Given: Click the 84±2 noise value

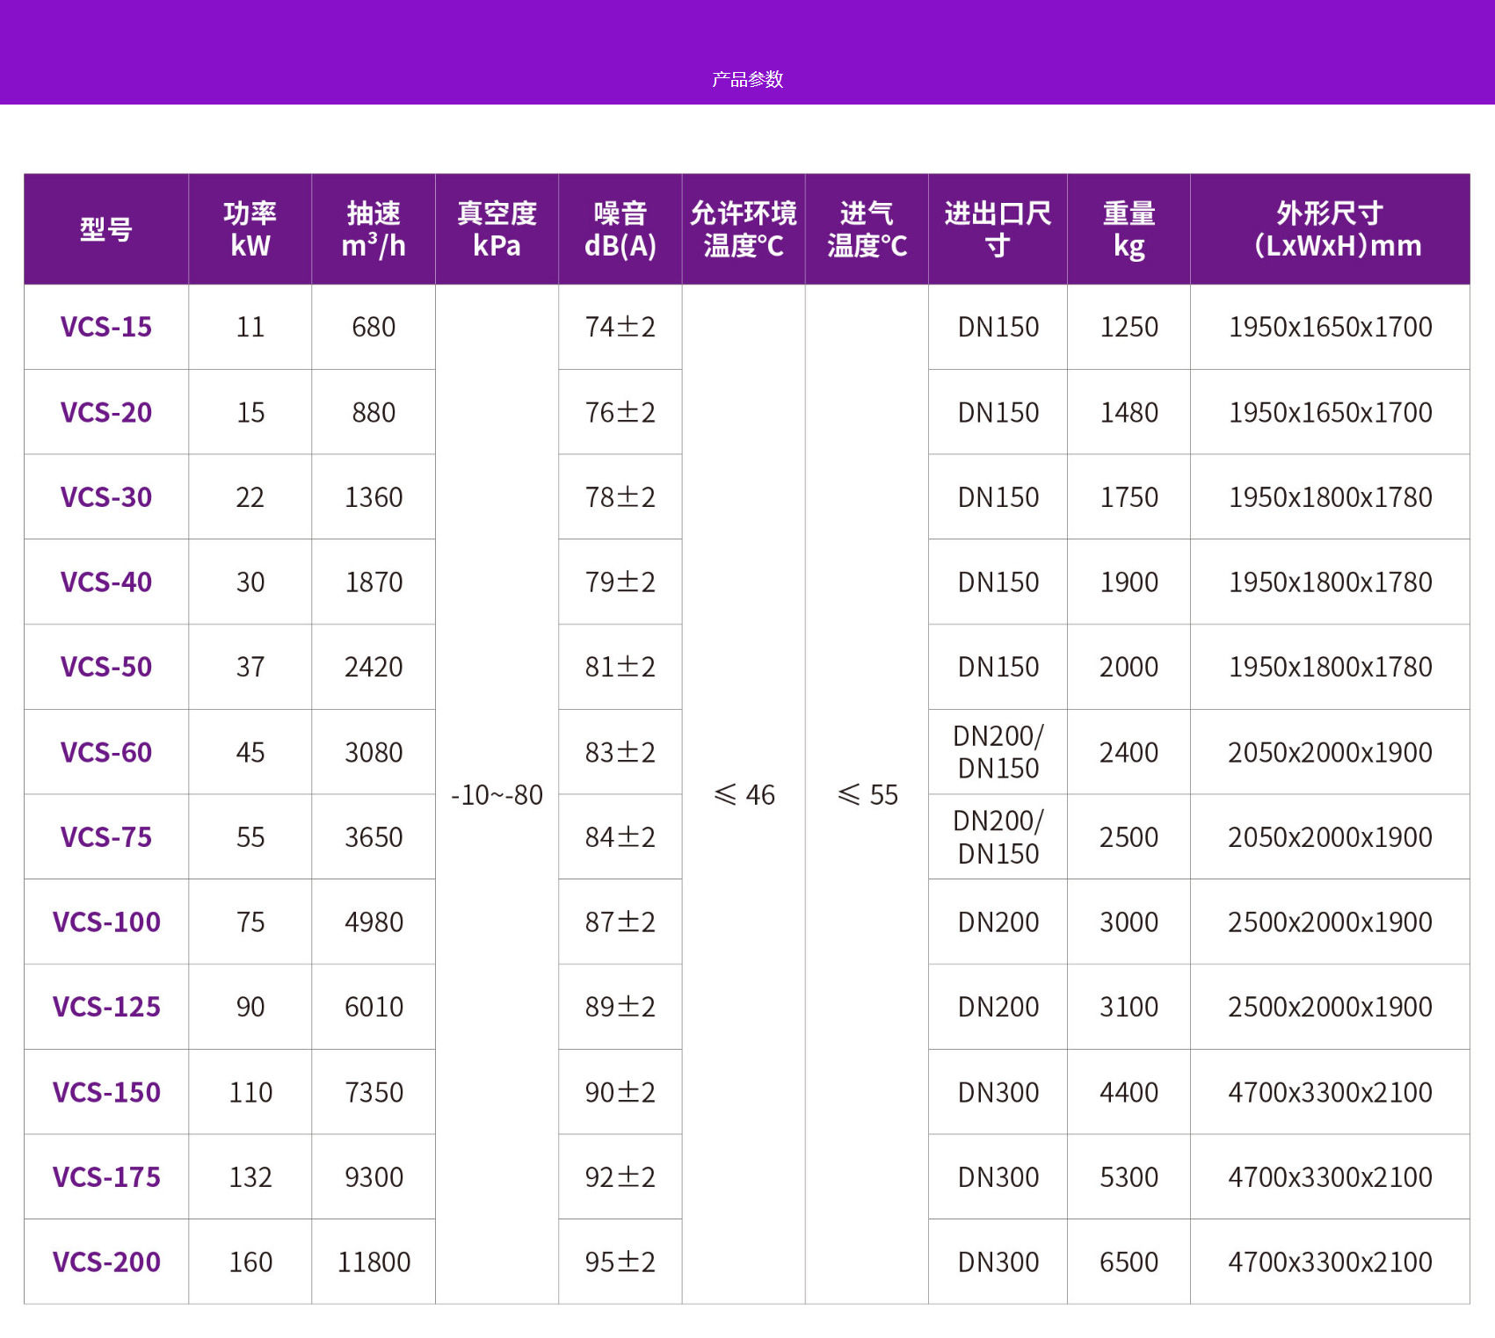Looking at the screenshot, I should click(620, 837).
